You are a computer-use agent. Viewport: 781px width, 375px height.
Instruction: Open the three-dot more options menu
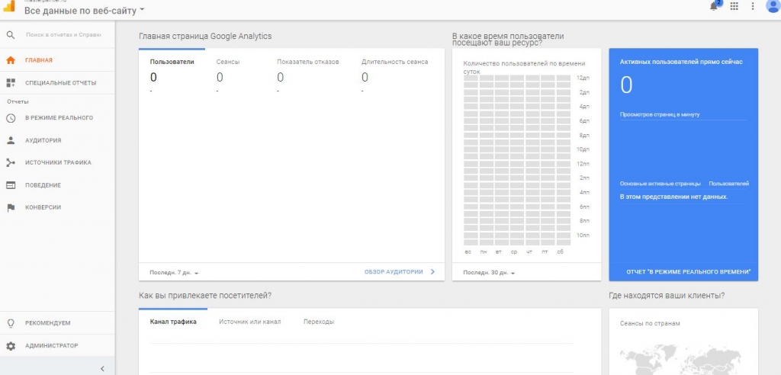753,6
